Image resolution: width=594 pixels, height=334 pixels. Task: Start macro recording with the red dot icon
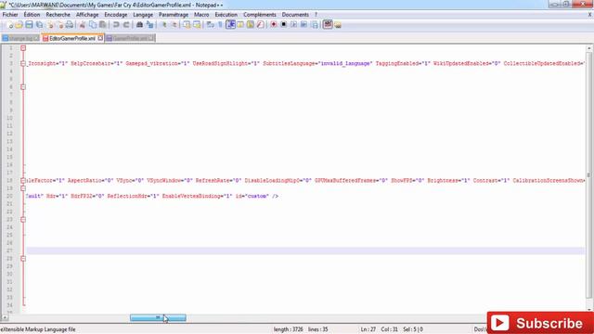[274, 25]
